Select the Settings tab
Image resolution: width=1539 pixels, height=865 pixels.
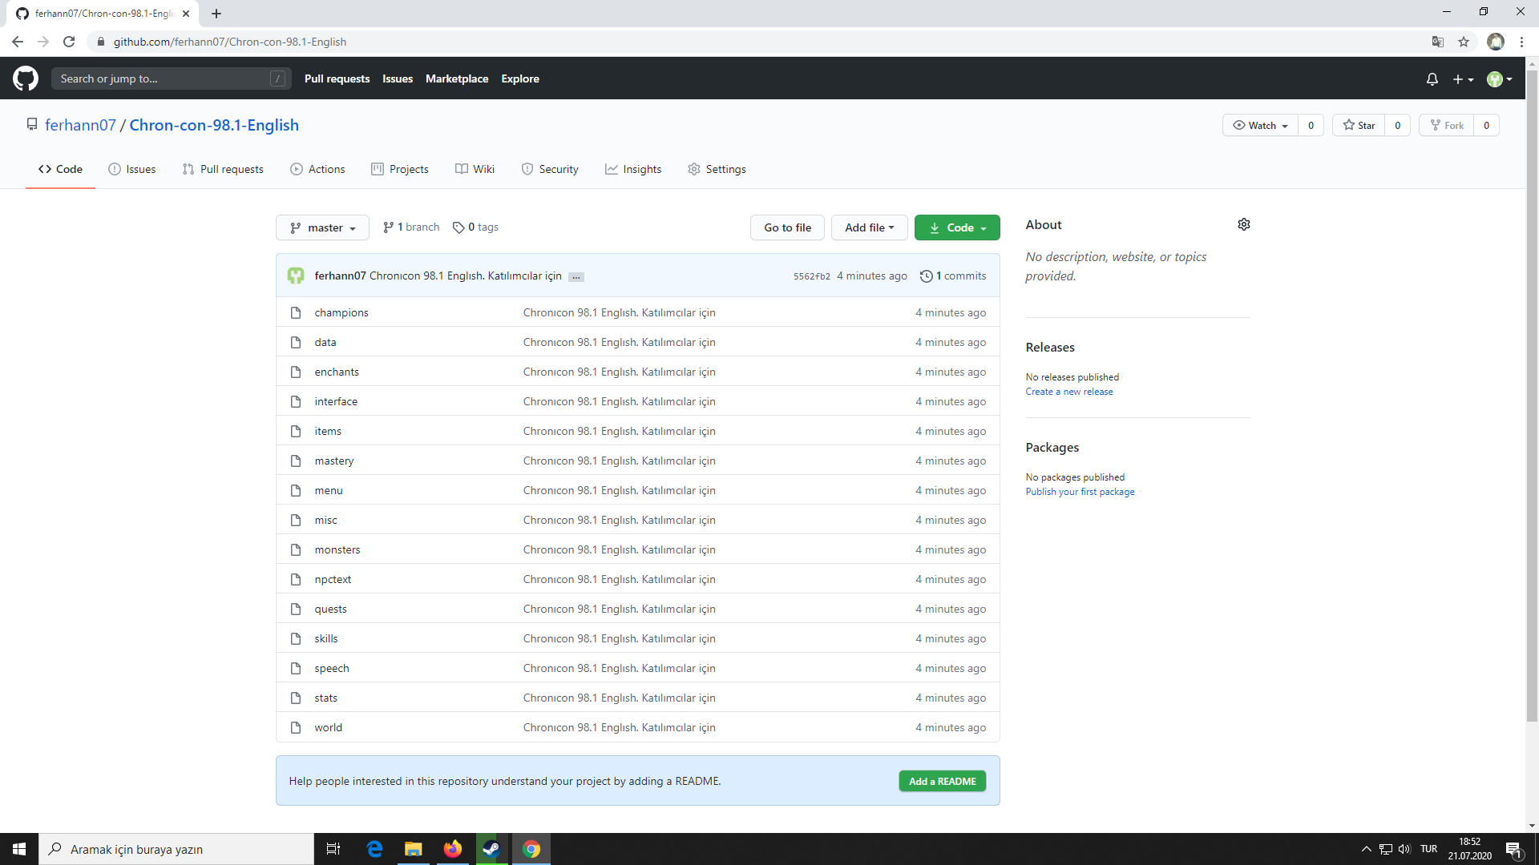click(717, 169)
